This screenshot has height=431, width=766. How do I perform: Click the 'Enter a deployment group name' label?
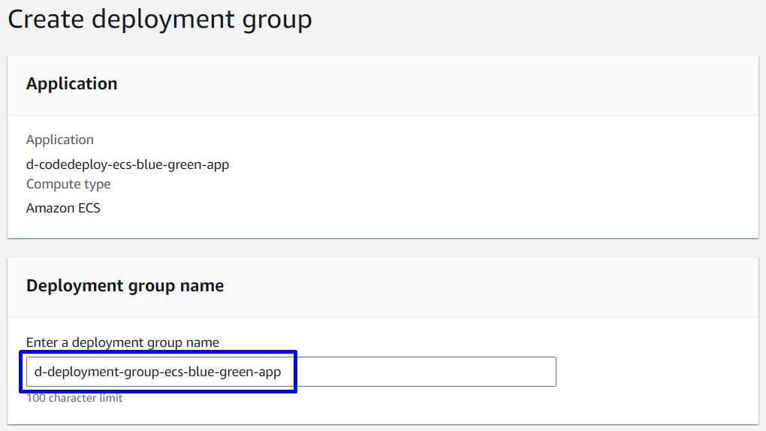point(122,342)
